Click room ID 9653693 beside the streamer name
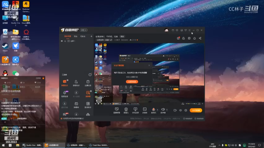 [x=125, y=40]
